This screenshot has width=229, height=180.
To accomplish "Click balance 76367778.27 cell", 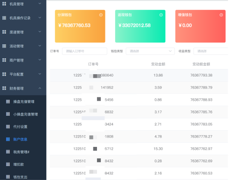I will pos(201,137).
